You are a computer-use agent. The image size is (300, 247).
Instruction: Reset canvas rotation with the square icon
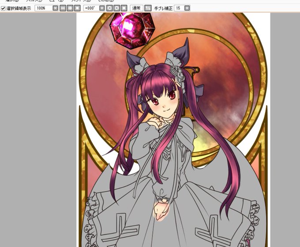click(x=124, y=8)
